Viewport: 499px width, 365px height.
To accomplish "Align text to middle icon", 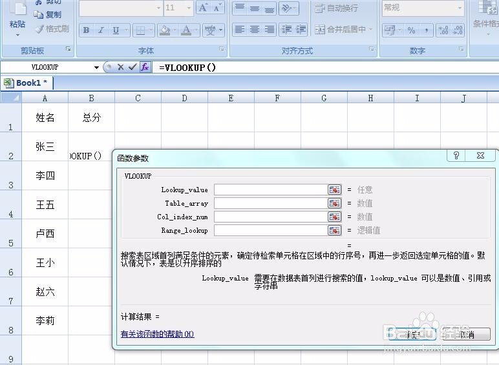I will tap(255, 8).
